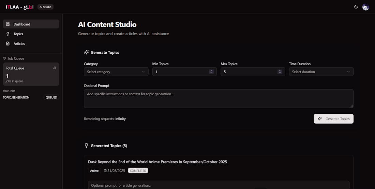Open the Select duration dropdown
This screenshot has height=189, width=375.
coord(321,72)
